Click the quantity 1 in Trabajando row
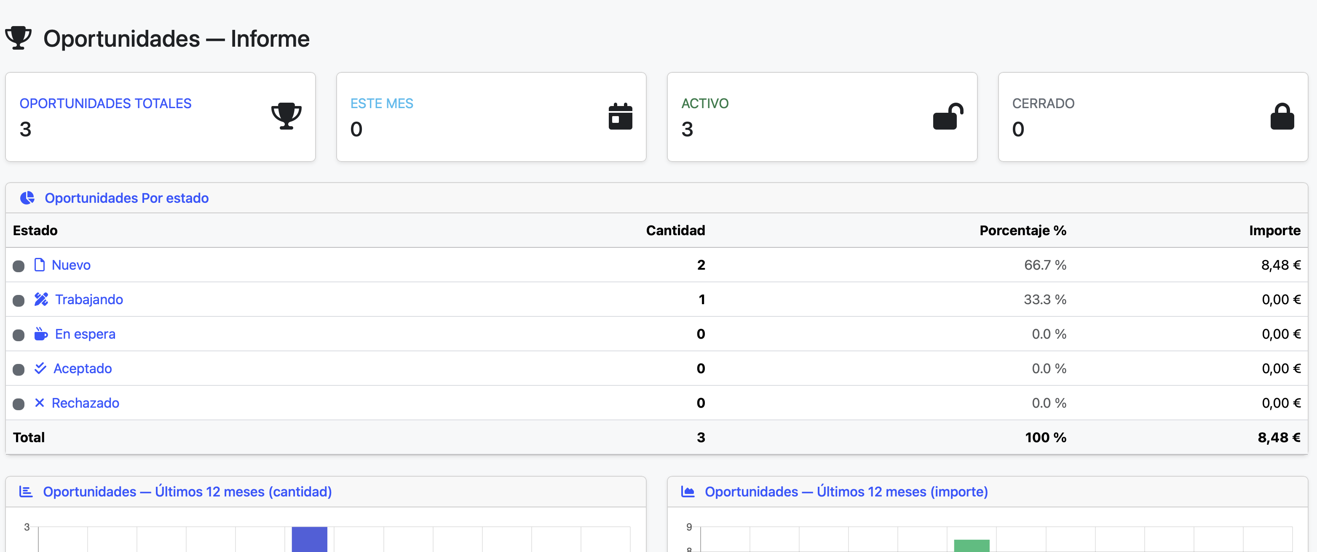 702,300
